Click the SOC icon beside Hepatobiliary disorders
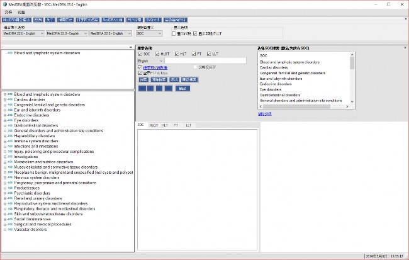This screenshot has height=260, width=409. tap(11, 136)
